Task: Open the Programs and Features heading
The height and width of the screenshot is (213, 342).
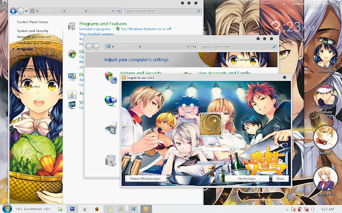Action: point(103,23)
